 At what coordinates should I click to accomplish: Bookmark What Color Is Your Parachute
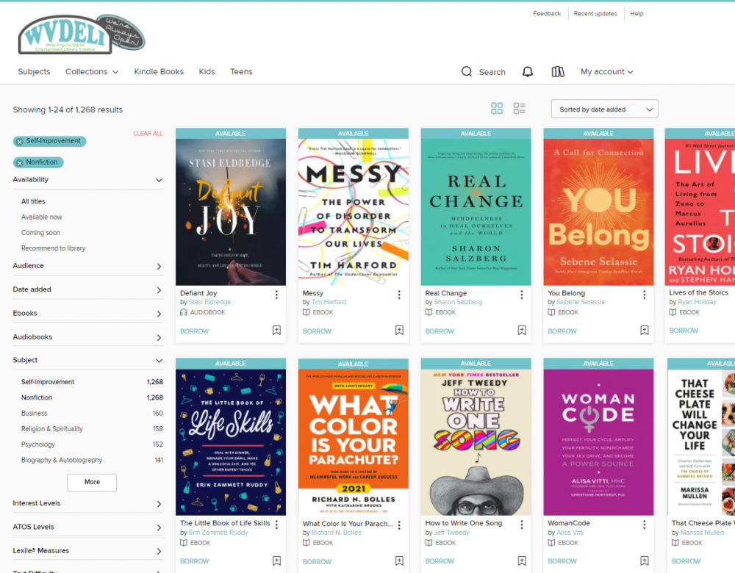399,561
